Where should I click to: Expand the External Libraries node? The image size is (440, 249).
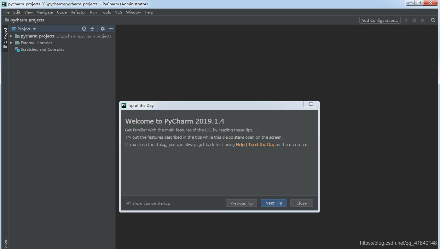point(11,43)
